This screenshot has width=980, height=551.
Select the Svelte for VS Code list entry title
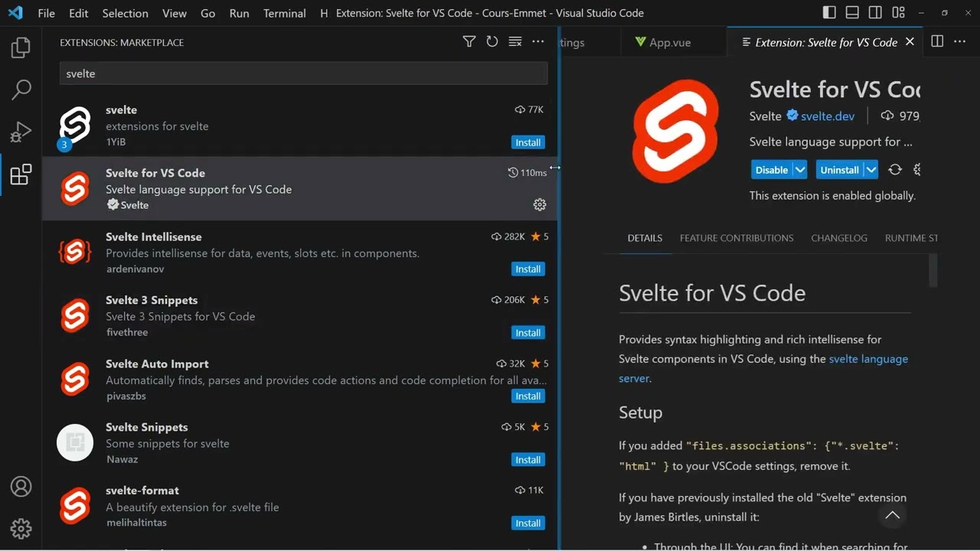(155, 173)
